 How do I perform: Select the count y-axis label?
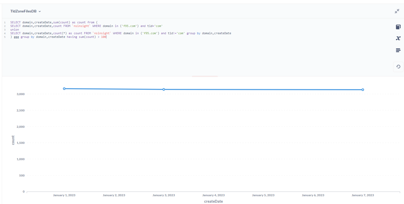tap(13, 140)
